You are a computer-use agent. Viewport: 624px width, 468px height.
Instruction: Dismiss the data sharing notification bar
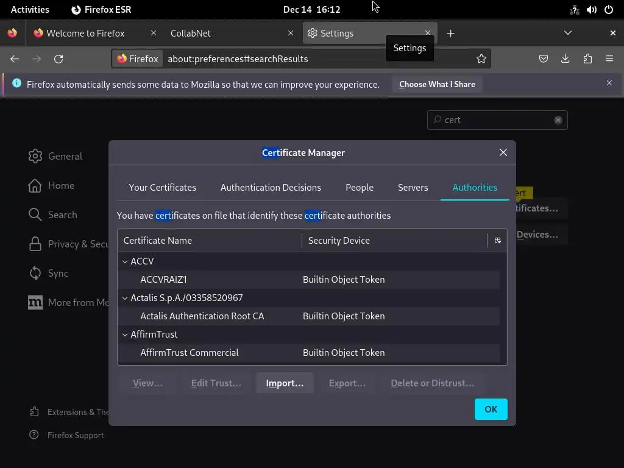609,83
